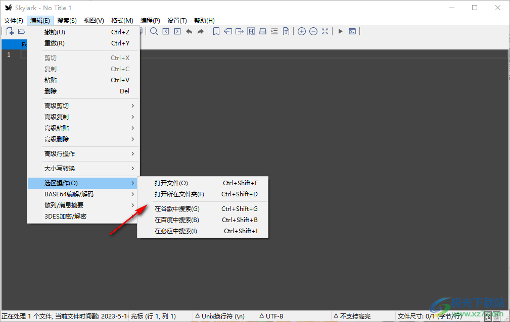The image size is (510, 322).
Task: Click line number 1 in the gutter
Action: point(9,55)
